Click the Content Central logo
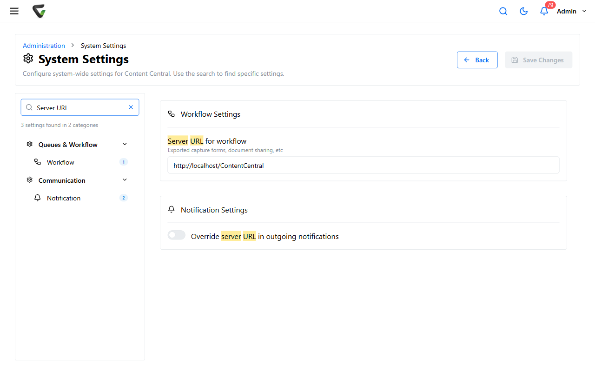The image size is (595, 372). click(x=39, y=11)
